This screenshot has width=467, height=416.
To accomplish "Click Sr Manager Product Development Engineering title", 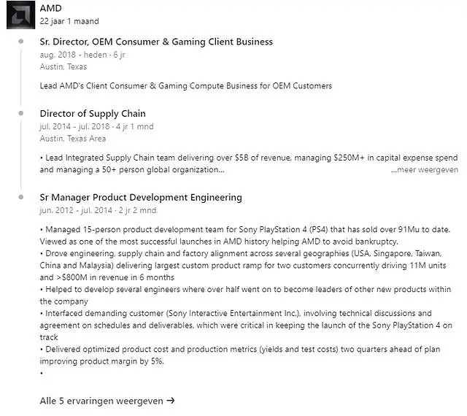I will tap(141, 197).
